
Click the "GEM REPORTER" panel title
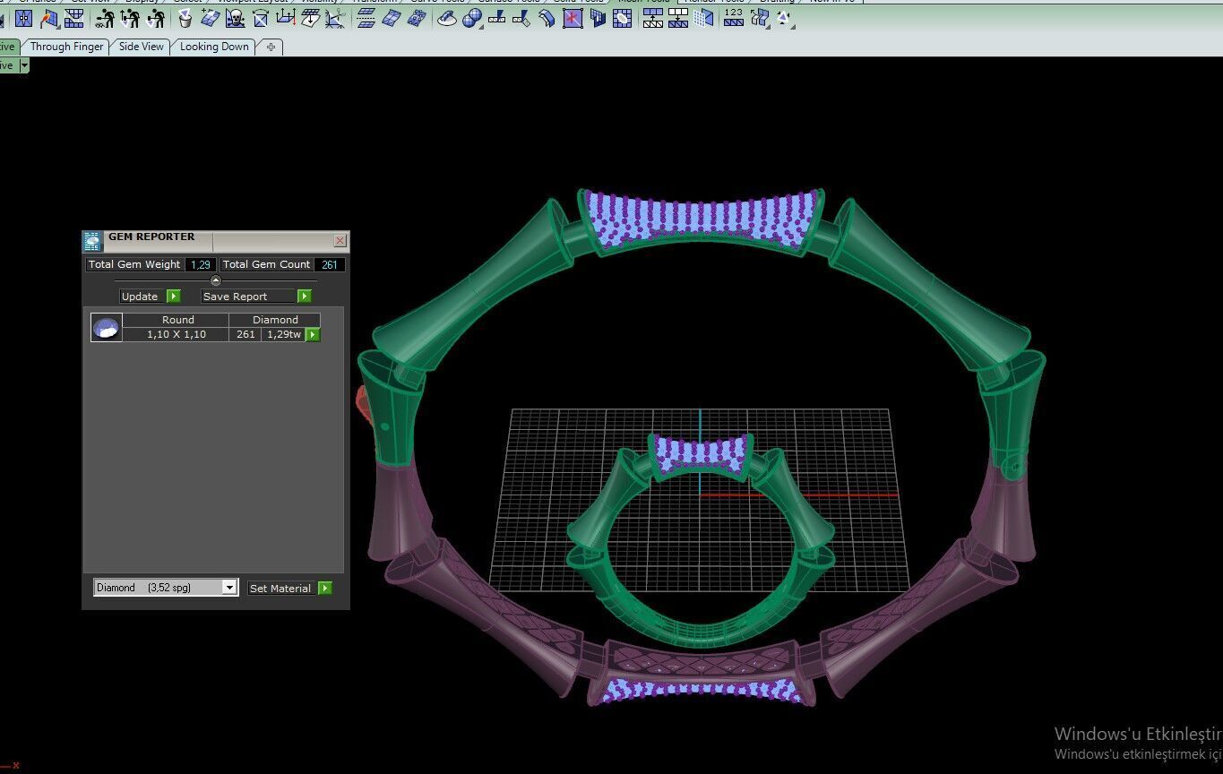(151, 237)
